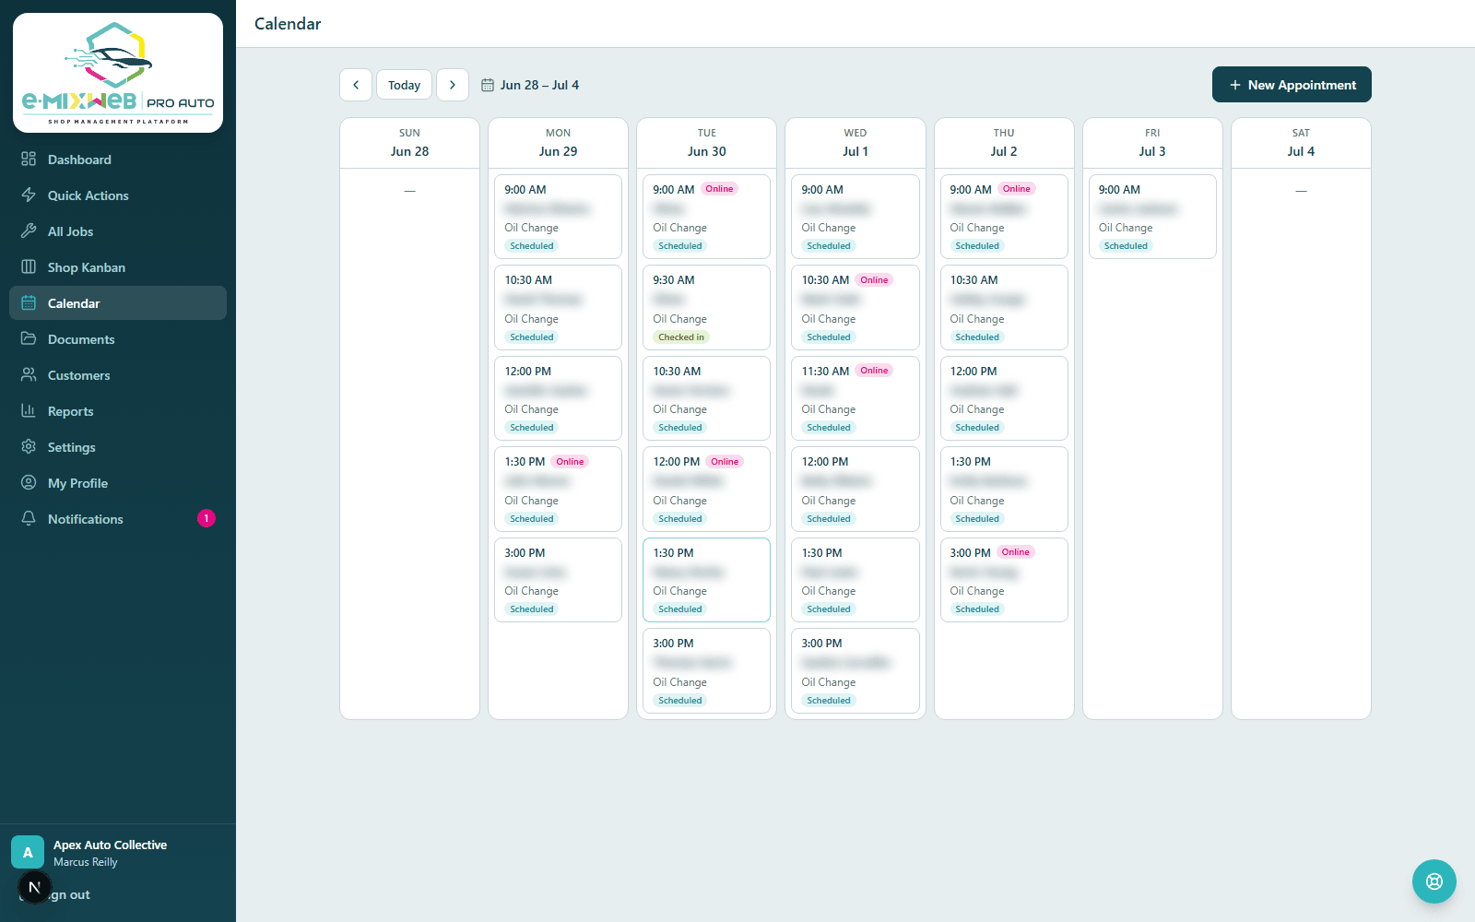Go to previous week chevron

[356, 85]
